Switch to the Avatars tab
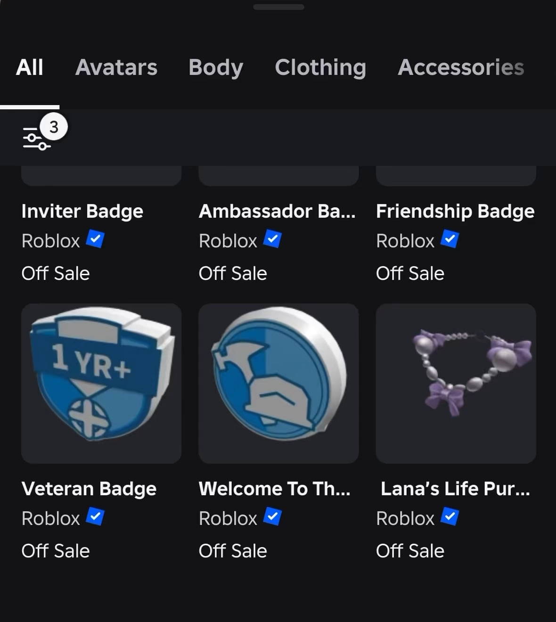The height and width of the screenshot is (622, 556). point(116,67)
